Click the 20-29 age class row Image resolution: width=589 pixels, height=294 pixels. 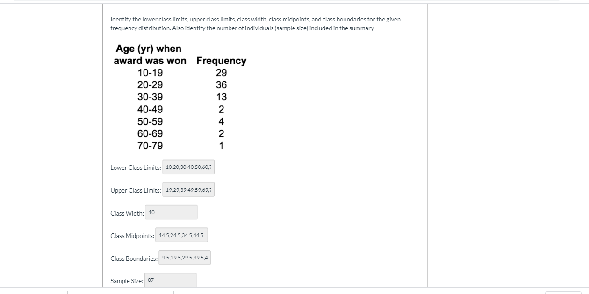150,84
